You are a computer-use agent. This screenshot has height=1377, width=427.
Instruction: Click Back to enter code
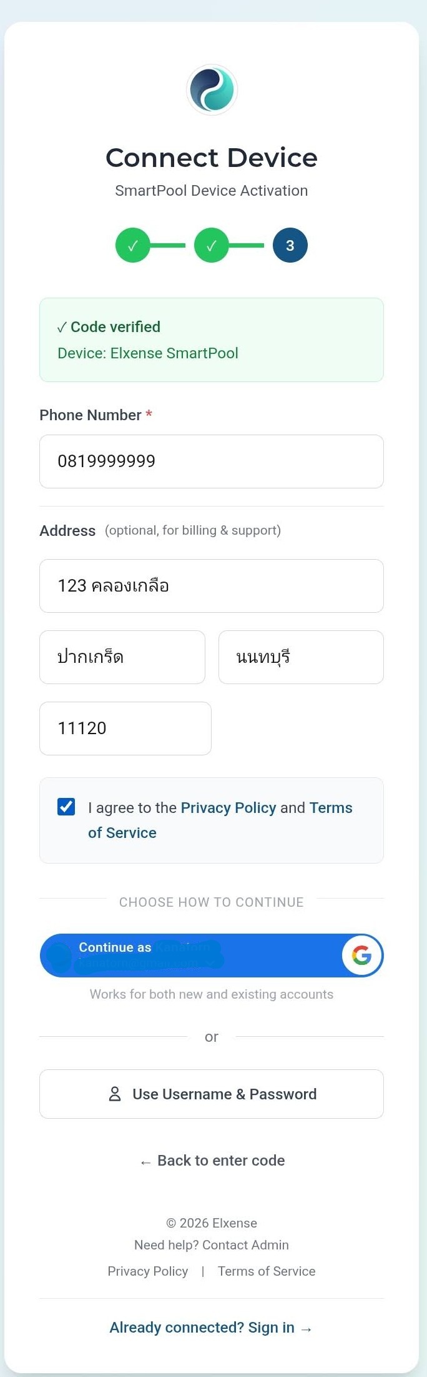[212, 1161]
